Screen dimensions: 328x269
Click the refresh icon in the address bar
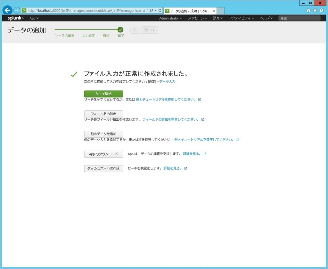click(x=159, y=10)
